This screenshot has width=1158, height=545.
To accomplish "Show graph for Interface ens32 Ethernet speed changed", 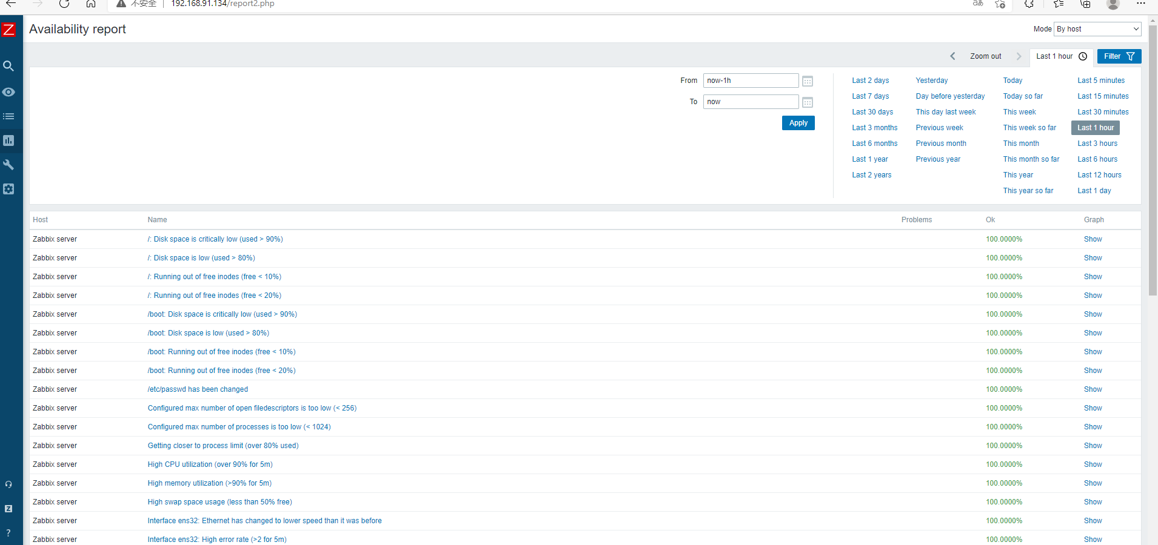I will [1093, 521].
